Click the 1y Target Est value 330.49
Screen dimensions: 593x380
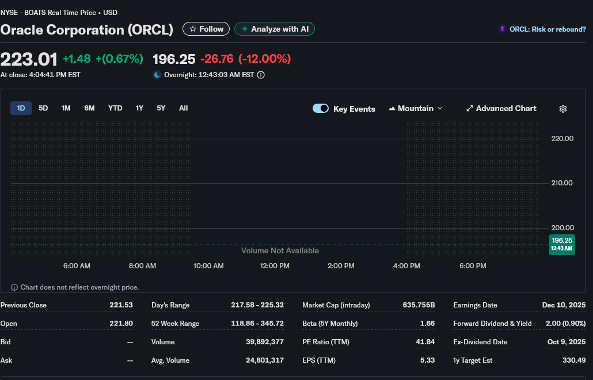(x=573, y=360)
